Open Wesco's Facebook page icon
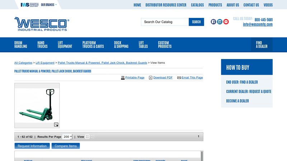Image resolution: width=287 pixels, height=161 pixels. point(213,22)
